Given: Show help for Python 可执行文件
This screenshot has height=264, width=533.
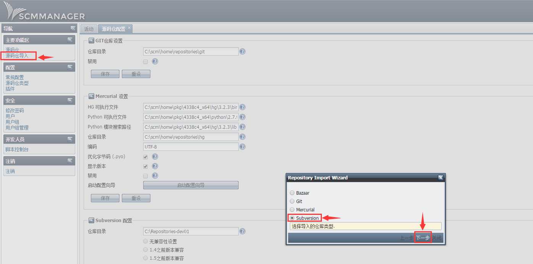Looking at the screenshot, I should (242, 117).
